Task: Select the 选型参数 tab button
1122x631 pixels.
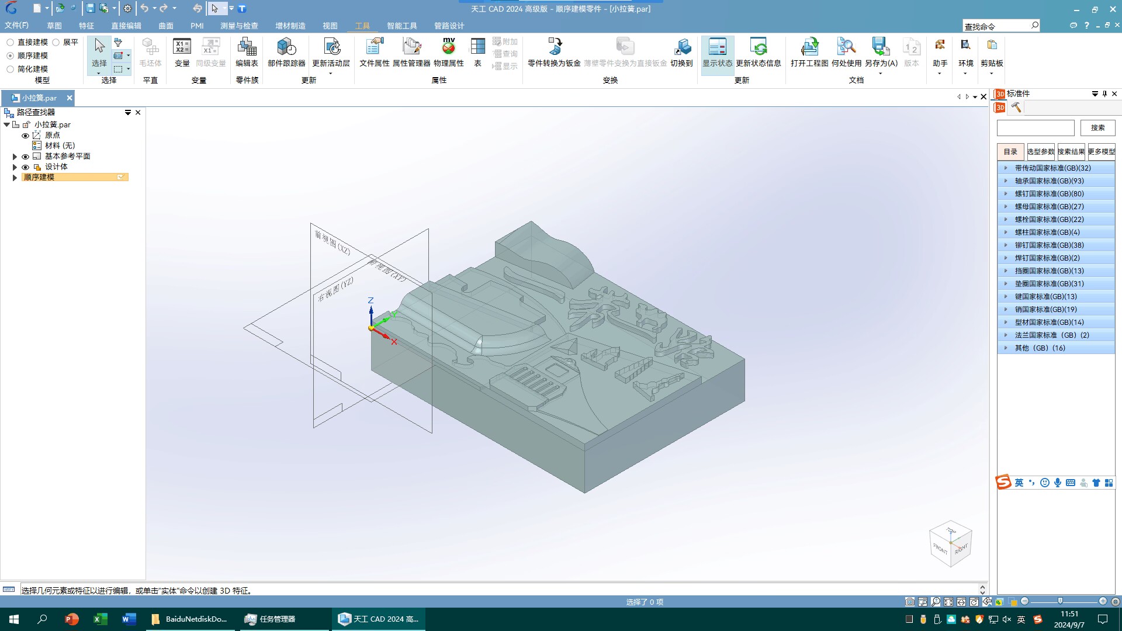Action: (1041, 151)
